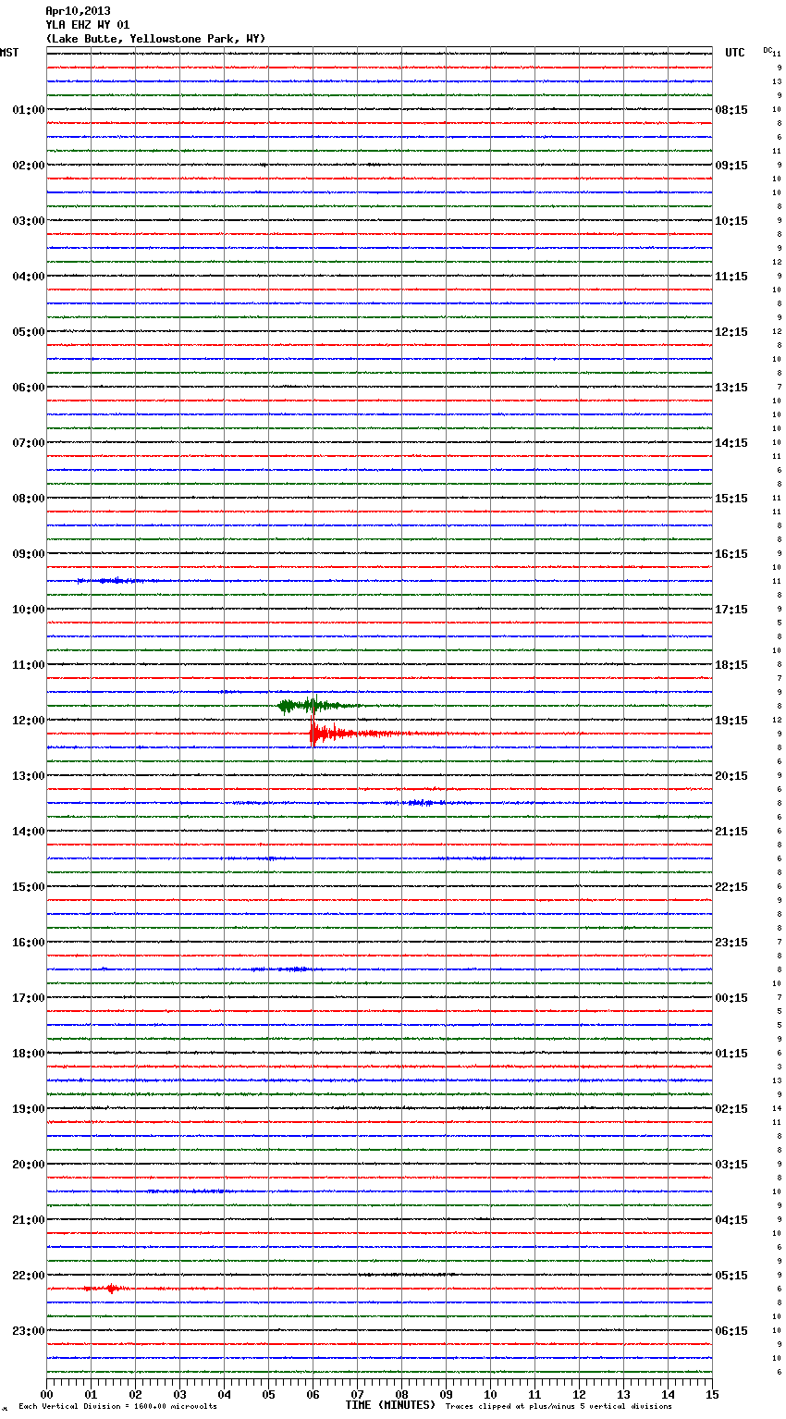786x1419 pixels.
Task: Pick the '07:00' MST time label
Action: pos(29,443)
